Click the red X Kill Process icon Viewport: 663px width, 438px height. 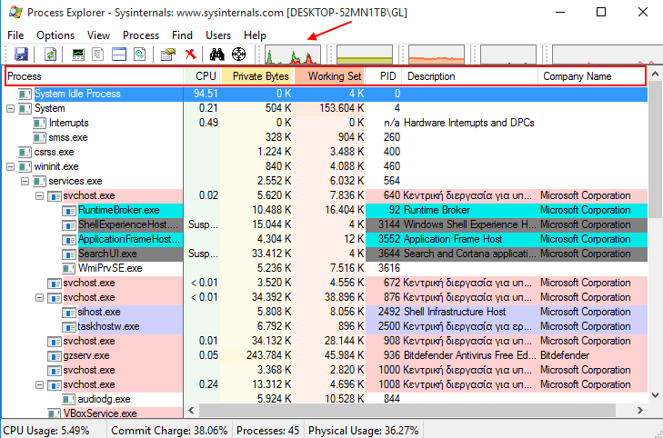tap(191, 54)
